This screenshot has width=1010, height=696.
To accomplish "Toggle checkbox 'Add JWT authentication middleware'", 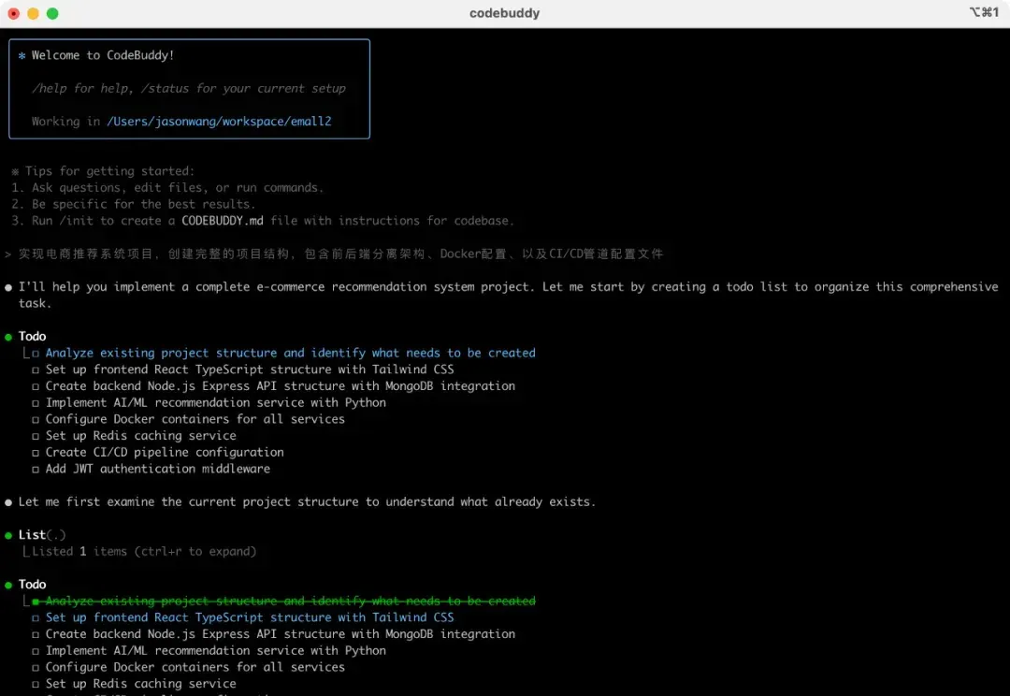I will click(x=36, y=470).
